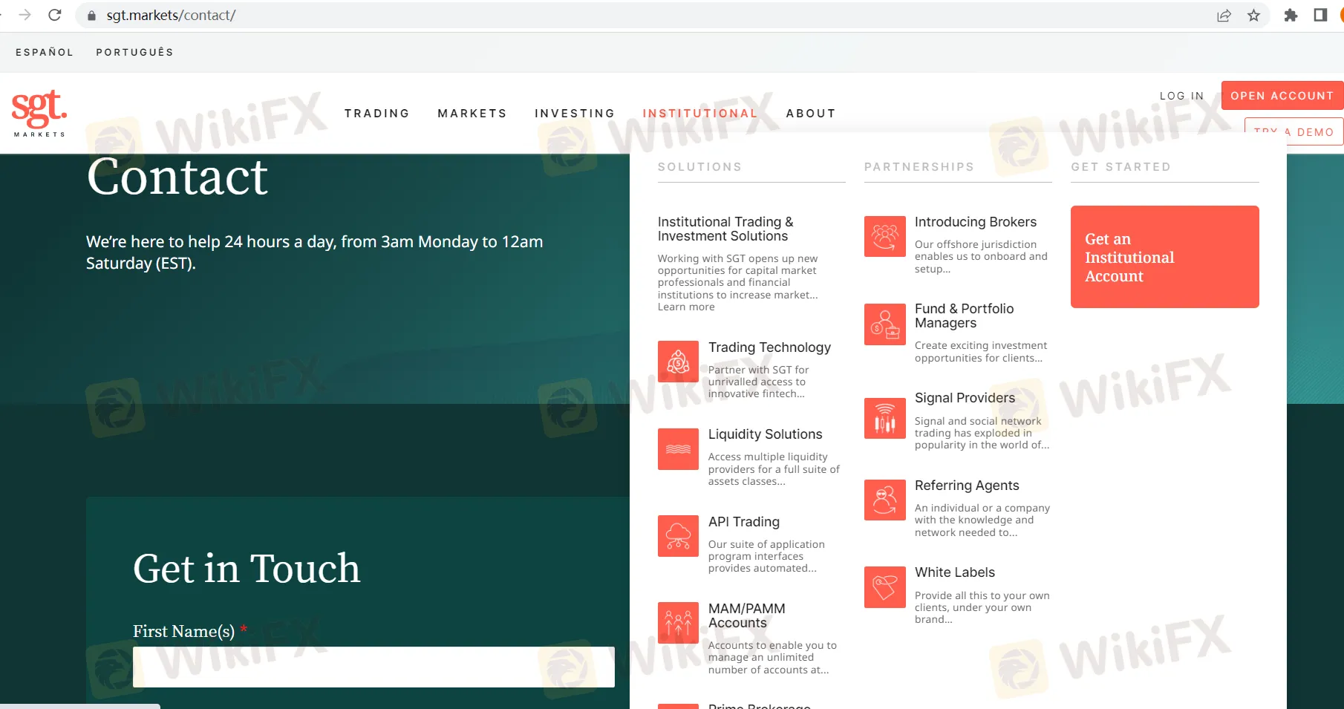Viewport: 1344px width, 709px height.
Task: Click the Learn more link
Action: tap(686, 307)
